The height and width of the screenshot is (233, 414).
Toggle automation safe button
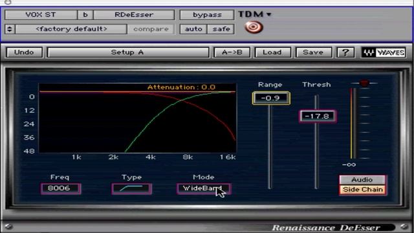[x=221, y=28]
